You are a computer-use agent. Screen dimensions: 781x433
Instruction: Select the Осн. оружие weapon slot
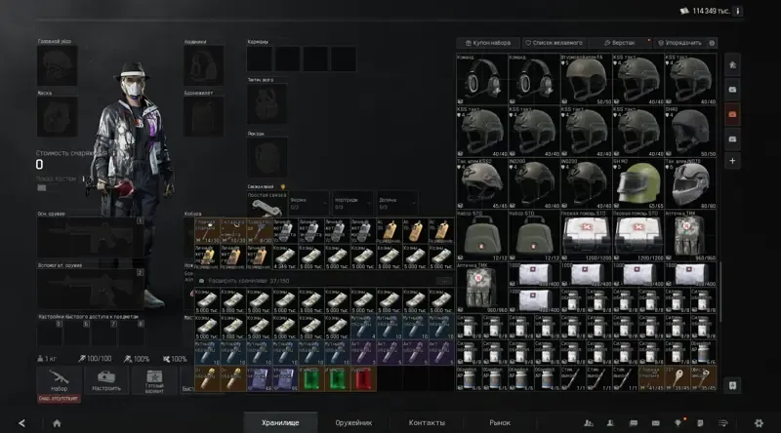91,238
